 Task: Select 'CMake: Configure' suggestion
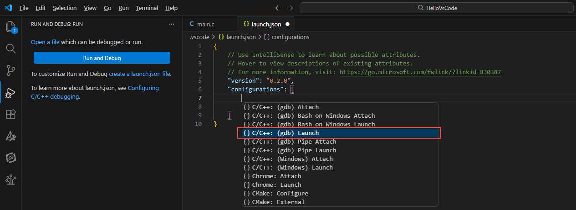click(x=340, y=194)
